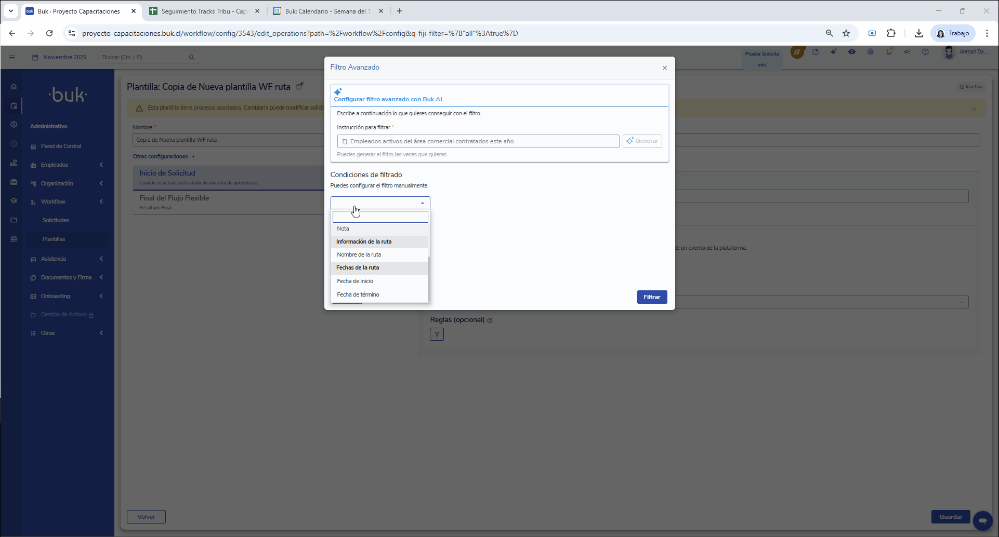Open the graduation cap icon in the sidebar
This screenshot has width=999, height=537.
tap(13, 200)
